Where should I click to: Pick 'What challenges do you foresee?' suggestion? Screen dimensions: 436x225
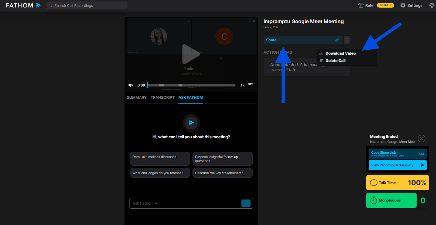pyautogui.click(x=160, y=173)
